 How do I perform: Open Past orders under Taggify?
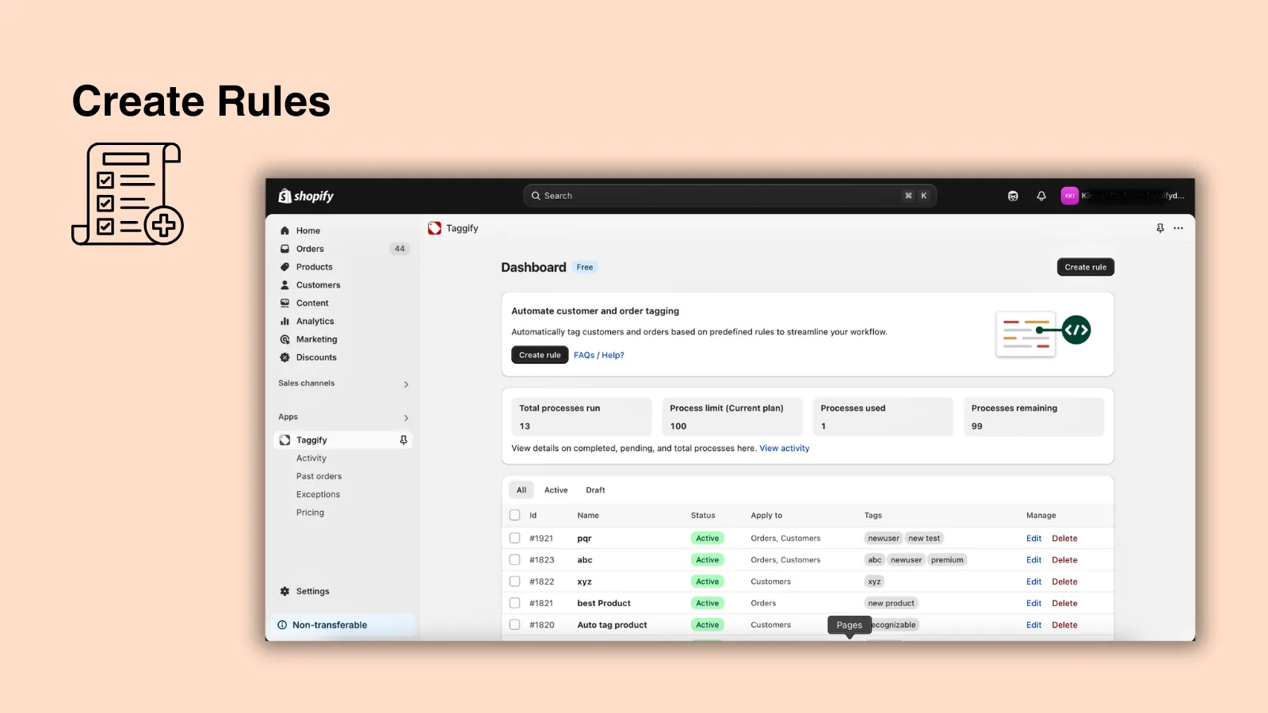319,476
